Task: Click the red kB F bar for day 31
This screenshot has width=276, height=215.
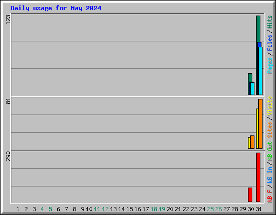Action: 258,177
